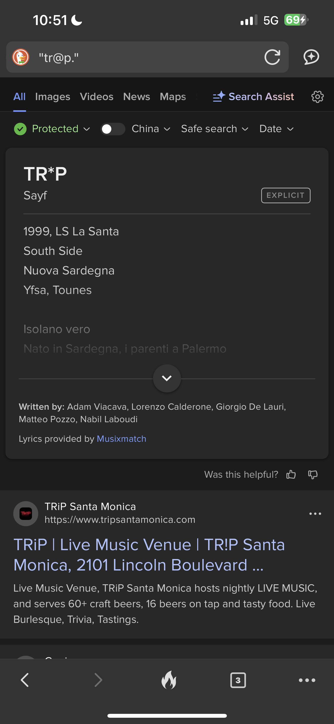Viewport: 334px width, 724px height.
Task: Open the tab switcher showing 3 tabs
Action: pos(238,680)
